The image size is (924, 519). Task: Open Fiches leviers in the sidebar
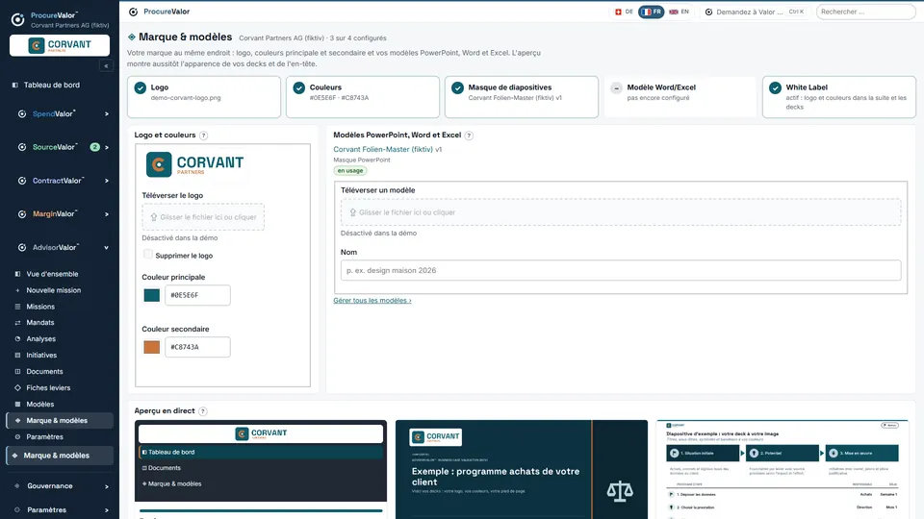[48, 387]
